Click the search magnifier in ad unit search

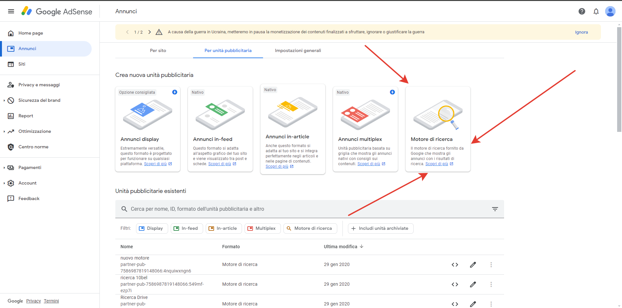pyautogui.click(x=124, y=209)
